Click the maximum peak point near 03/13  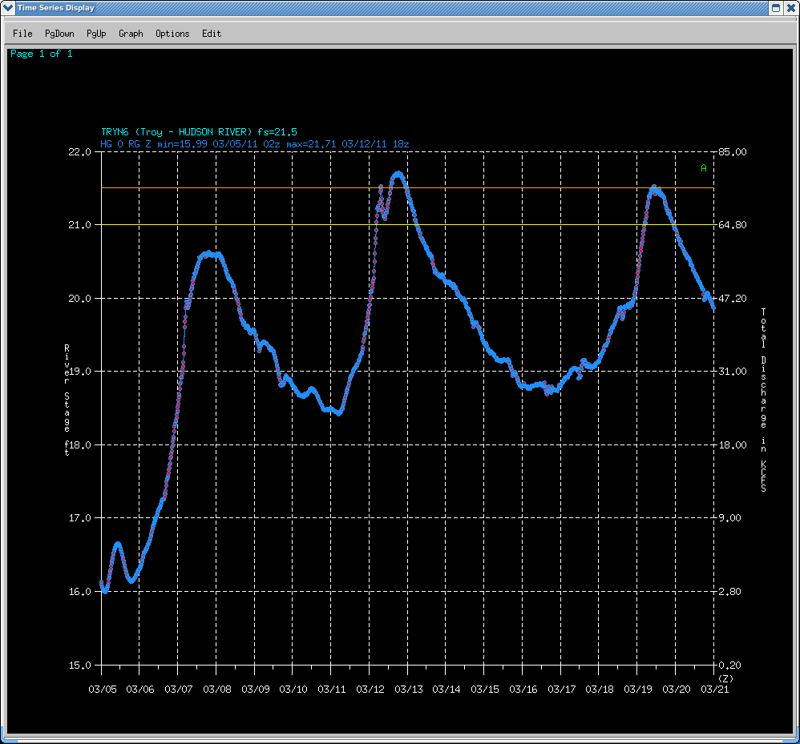pos(398,174)
